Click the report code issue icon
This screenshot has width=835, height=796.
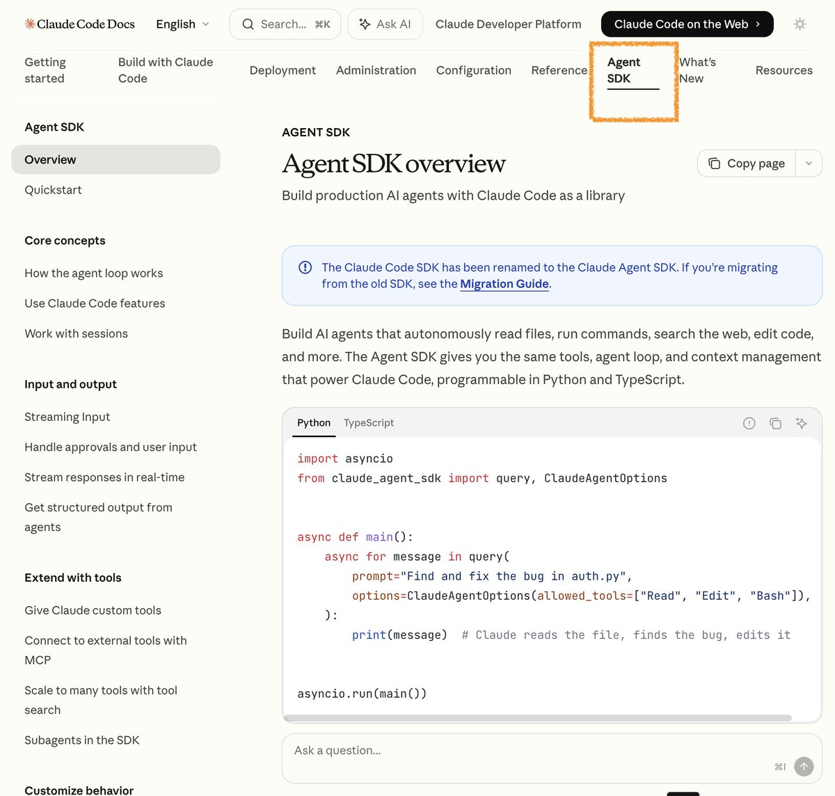click(749, 423)
